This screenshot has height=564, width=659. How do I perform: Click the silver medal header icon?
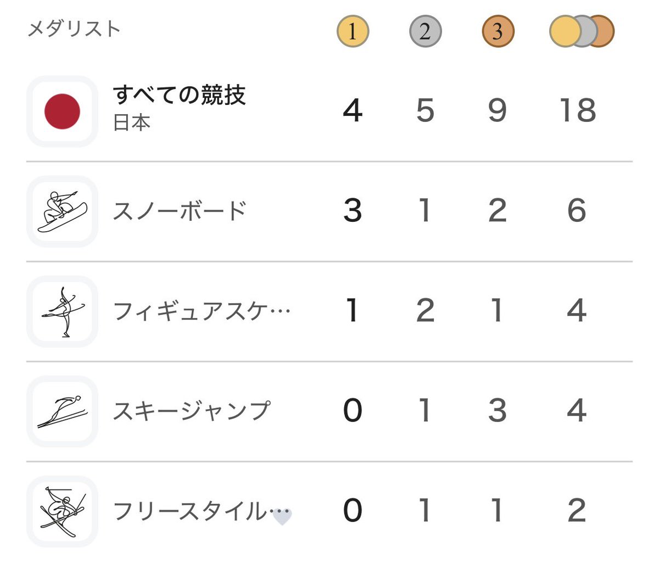pos(425,31)
